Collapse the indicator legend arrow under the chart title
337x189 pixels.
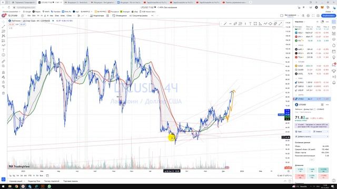[11, 28]
